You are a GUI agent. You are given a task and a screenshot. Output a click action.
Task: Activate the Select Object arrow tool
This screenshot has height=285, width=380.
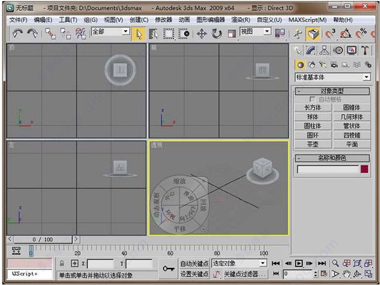click(x=139, y=34)
